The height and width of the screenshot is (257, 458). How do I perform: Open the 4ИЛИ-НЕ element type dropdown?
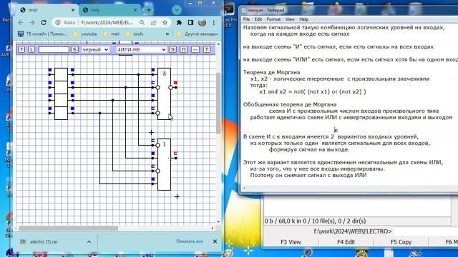coord(142,49)
